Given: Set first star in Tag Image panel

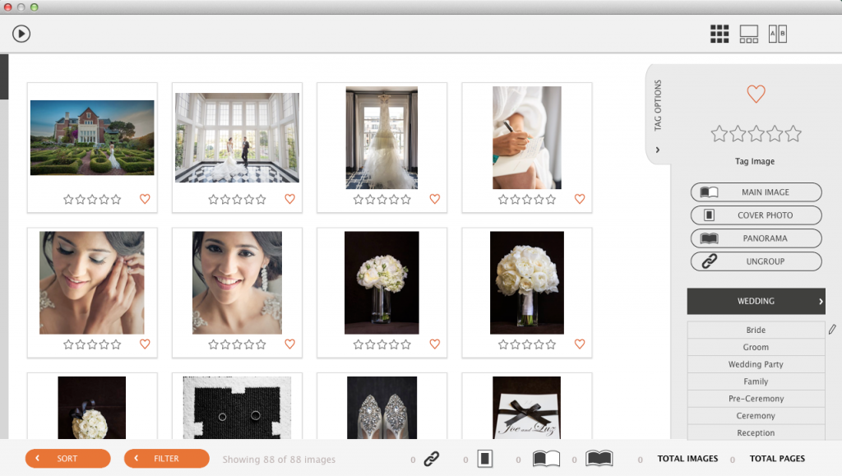Looking at the screenshot, I should pos(719,134).
